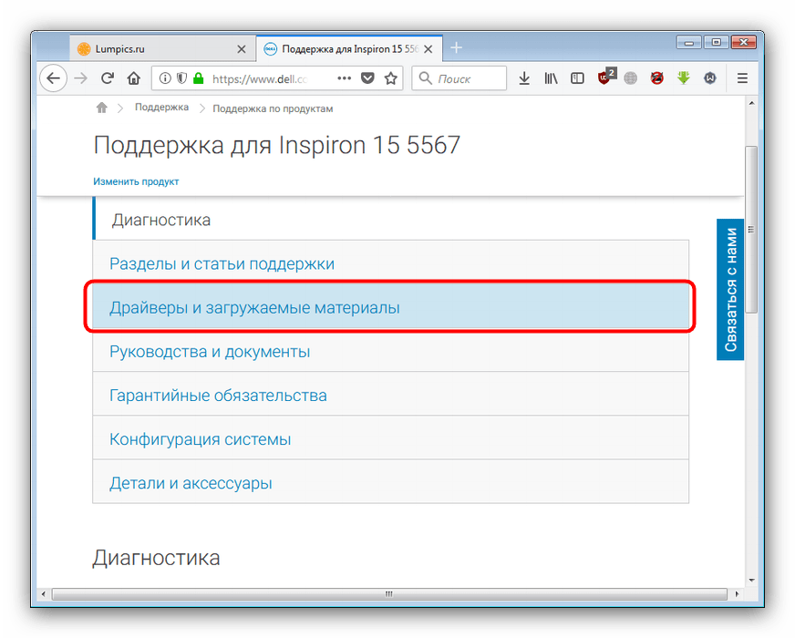Open page actions three-dots menu in address bar
The height and width of the screenshot is (638, 795).
point(344,78)
